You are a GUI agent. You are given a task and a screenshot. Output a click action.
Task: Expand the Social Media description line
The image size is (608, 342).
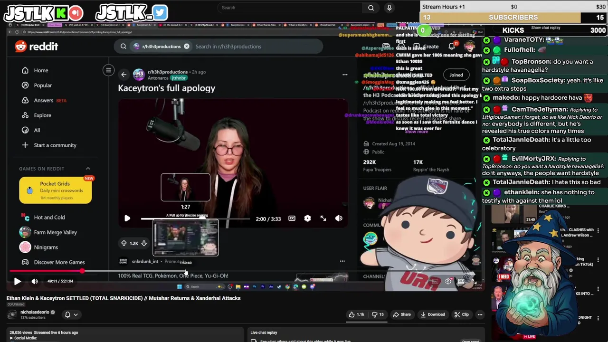pyautogui.click(x=24, y=338)
